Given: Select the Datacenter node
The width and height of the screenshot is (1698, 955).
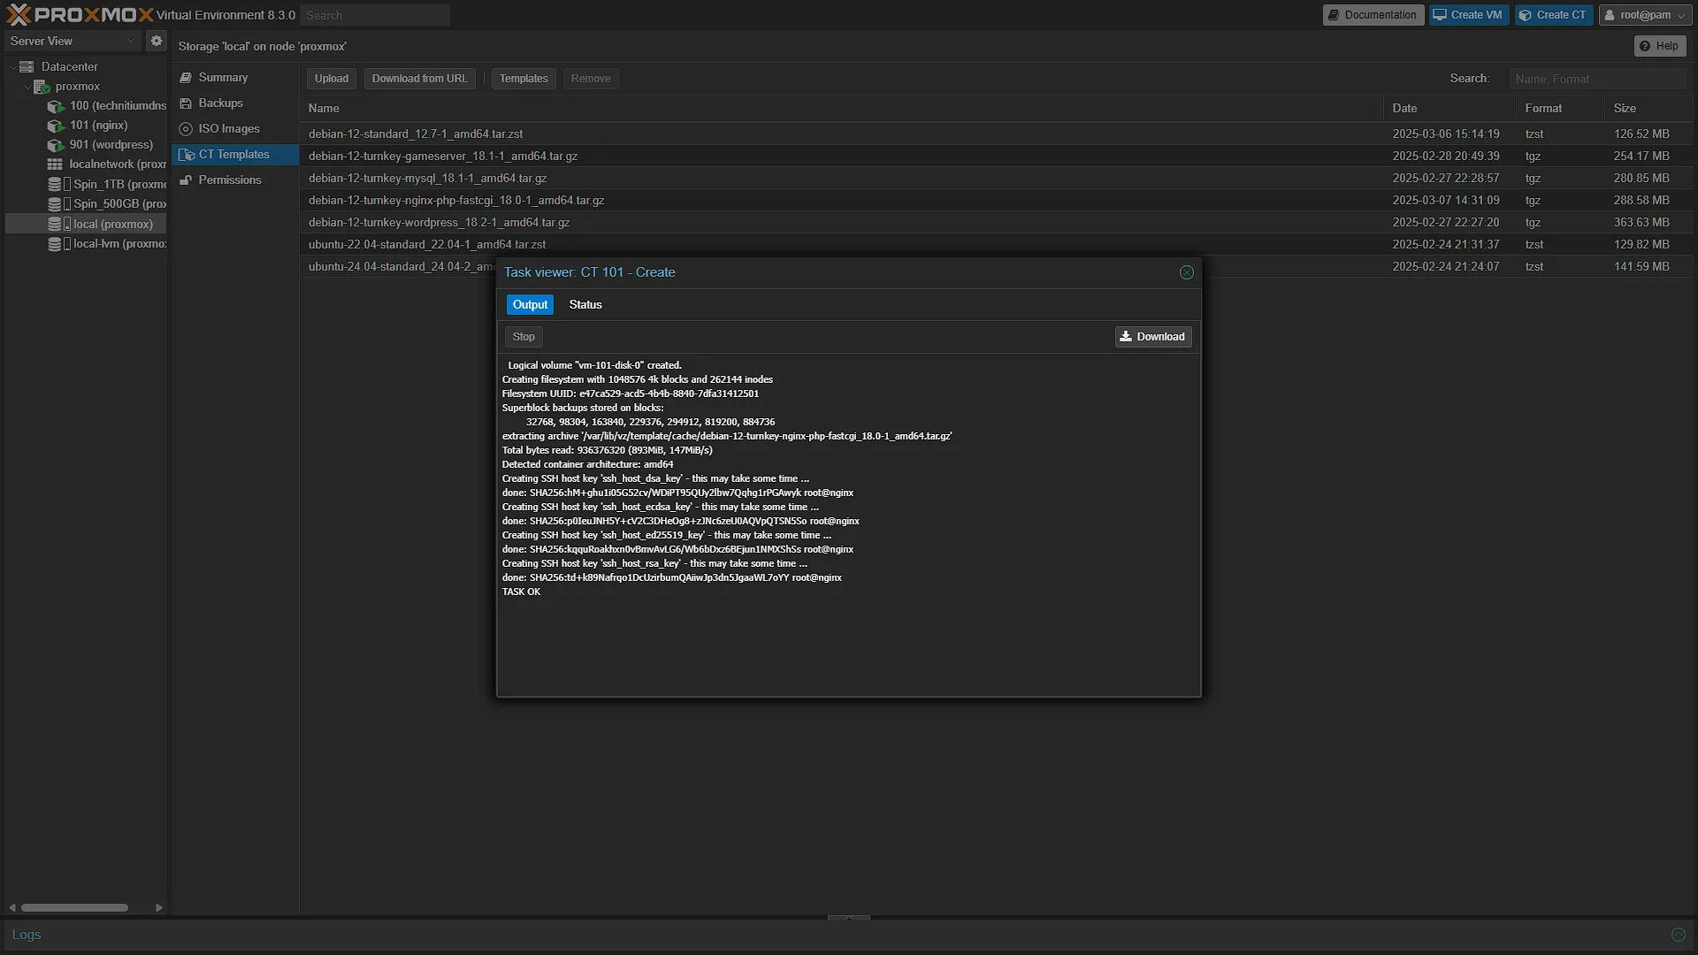Looking at the screenshot, I should tap(69, 66).
